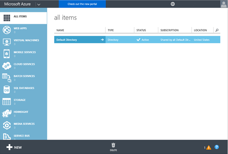
Task: Click the Service Bus icon
Action: [x=7, y=137]
